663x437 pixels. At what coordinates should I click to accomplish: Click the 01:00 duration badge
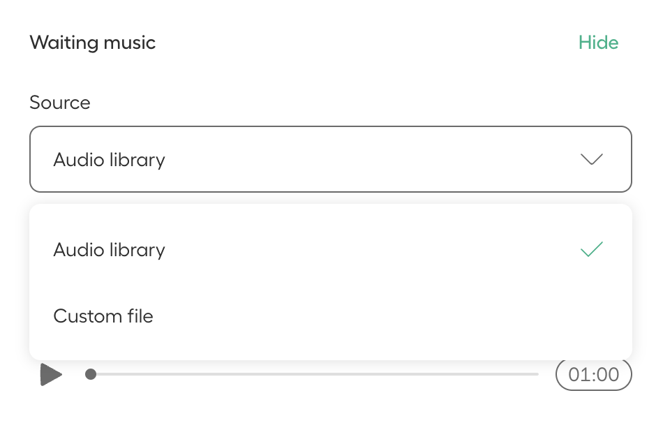click(594, 374)
